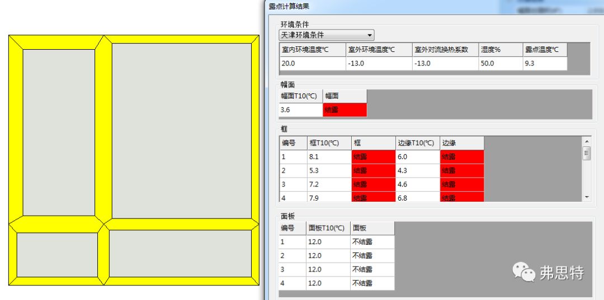The width and height of the screenshot is (604, 300).
Task: Click the WeChat logo beside 弗思特
Action: pos(524,272)
